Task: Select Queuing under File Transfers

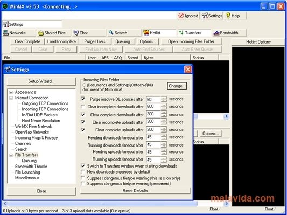Action: (29, 161)
